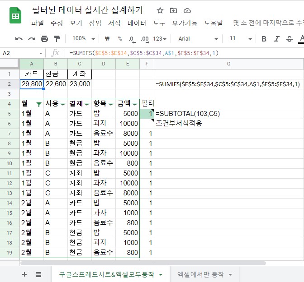Select cell C2 showing 23,000
The width and height of the screenshot is (304, 282).
click(x=80, y=84)
